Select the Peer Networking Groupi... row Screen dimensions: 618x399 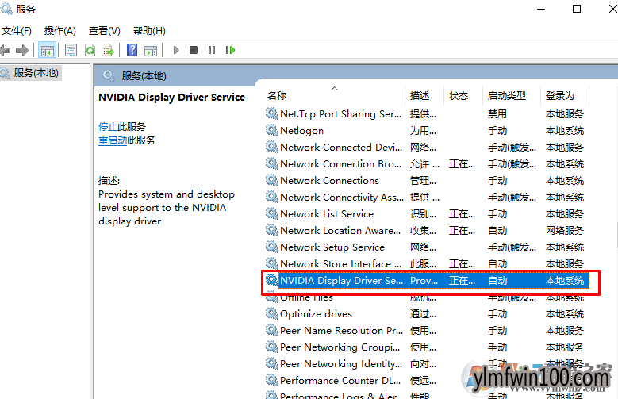coord(427,347)
